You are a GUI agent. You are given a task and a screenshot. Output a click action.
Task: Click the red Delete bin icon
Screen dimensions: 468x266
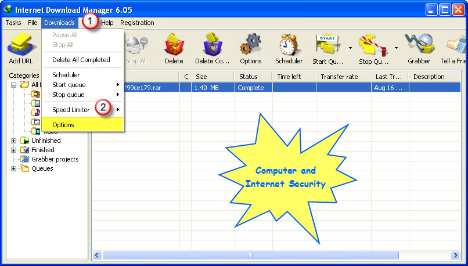point(175,44)
